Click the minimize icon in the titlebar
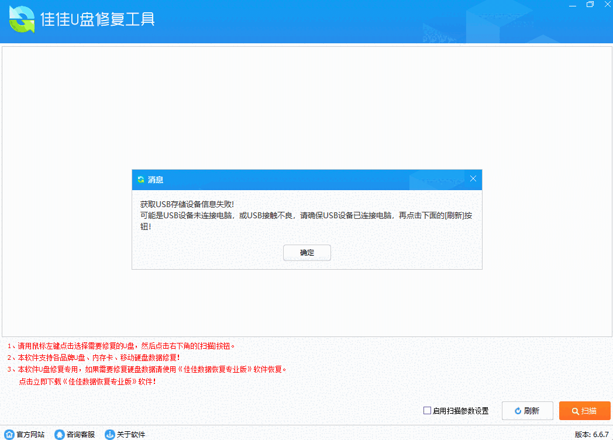 572,5
